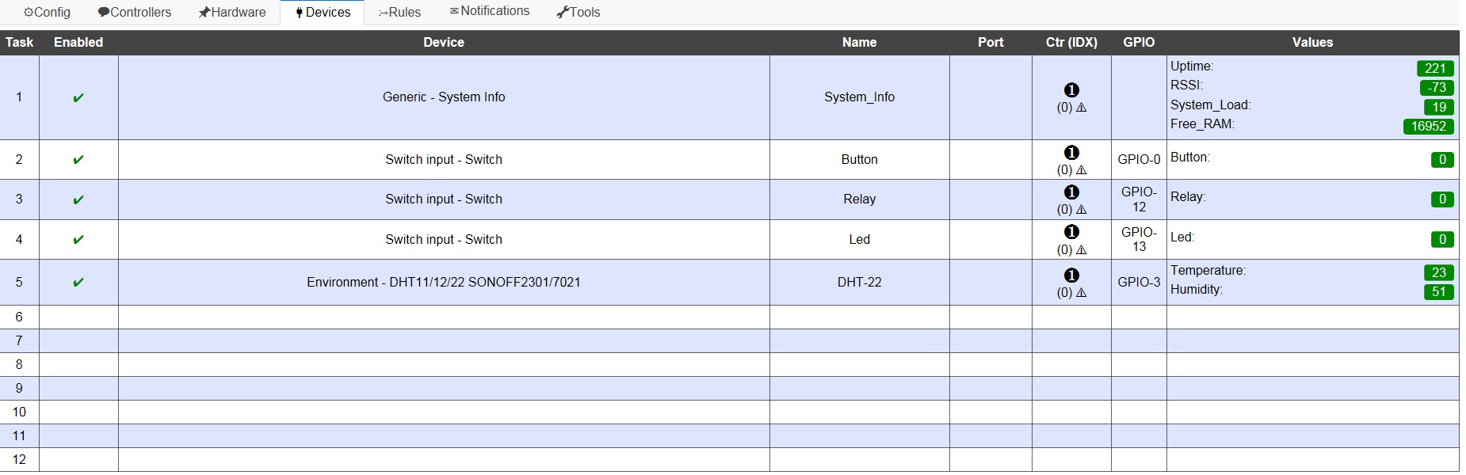
Task: Open the Config tab
Action: click(47, 13)
